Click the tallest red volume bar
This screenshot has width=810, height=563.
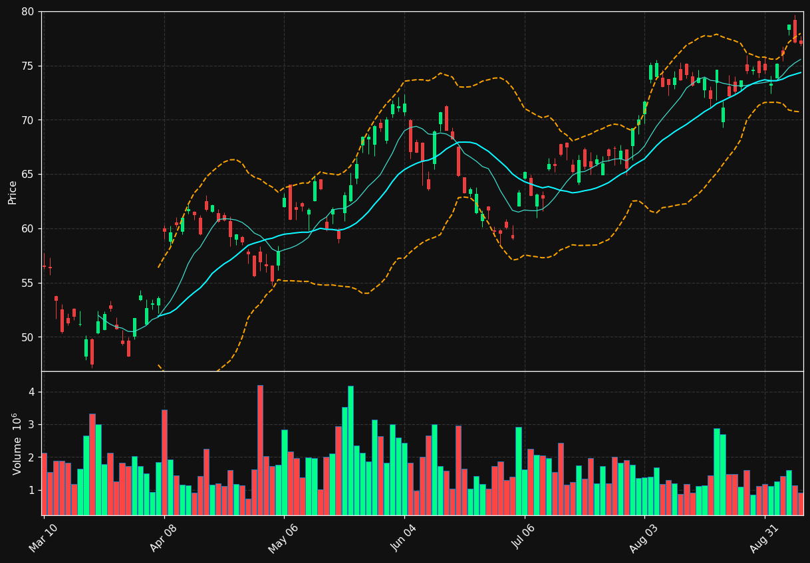[x=260, y=450]
